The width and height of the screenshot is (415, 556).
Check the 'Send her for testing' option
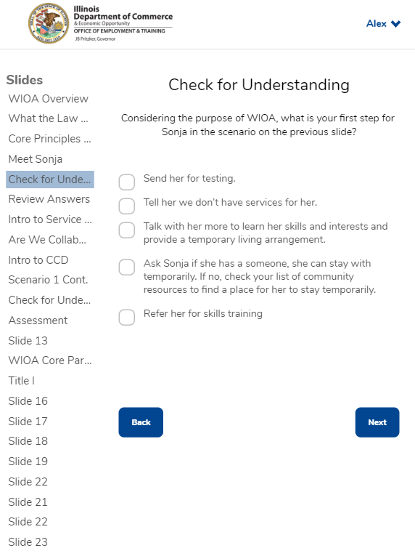(x=127, y=182)
